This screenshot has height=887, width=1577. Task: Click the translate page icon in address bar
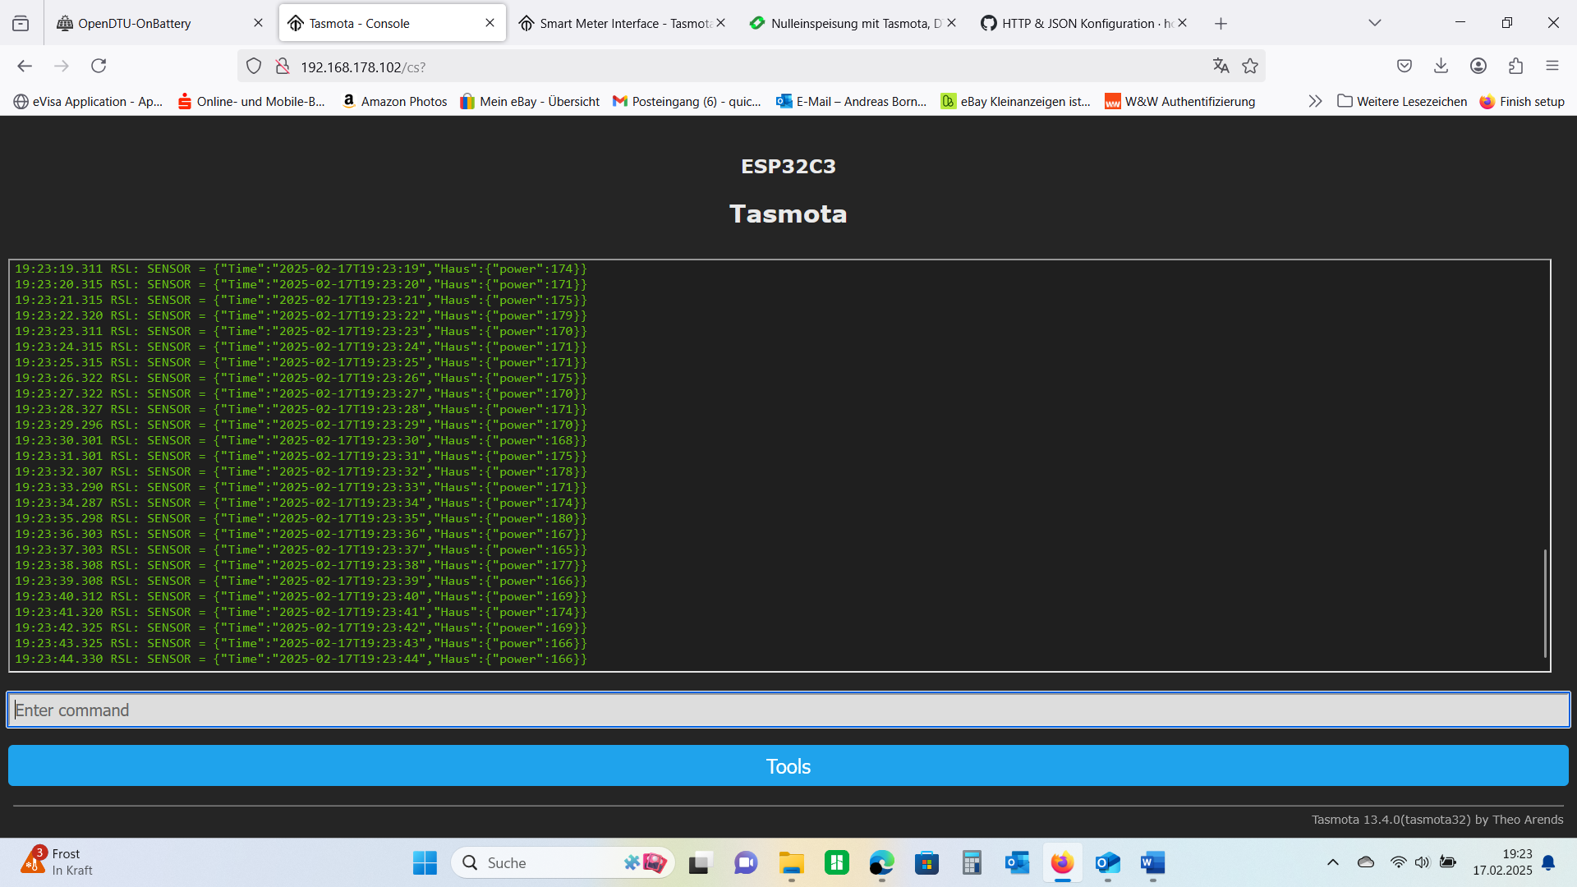coord(1221,66)
